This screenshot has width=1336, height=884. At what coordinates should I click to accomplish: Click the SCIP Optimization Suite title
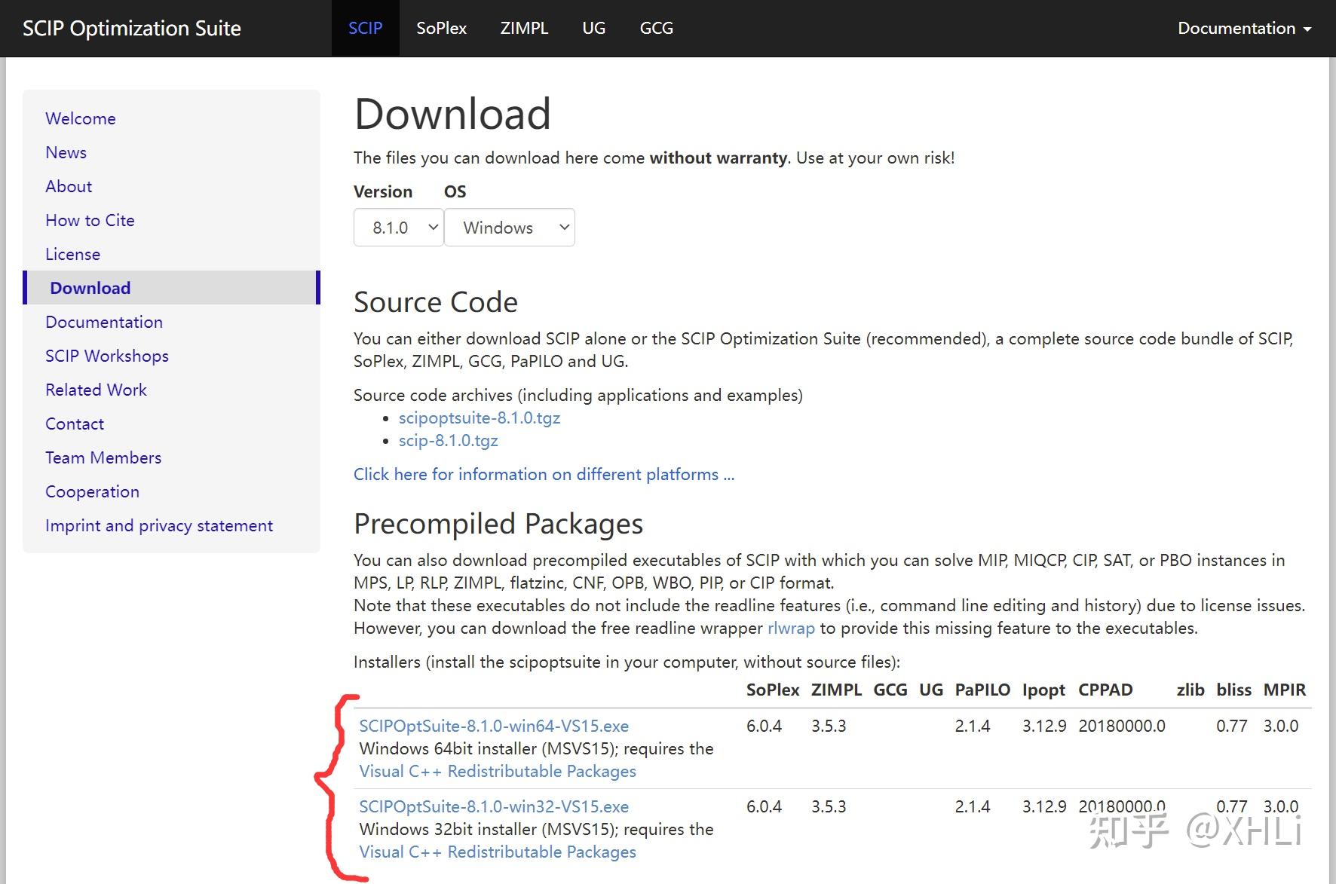(132, 28)
